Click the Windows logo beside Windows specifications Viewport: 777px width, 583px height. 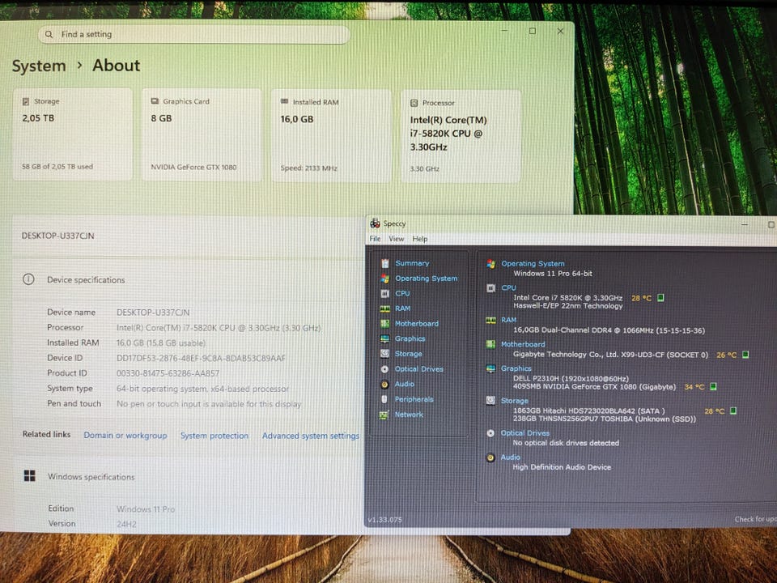coord(30,476)
